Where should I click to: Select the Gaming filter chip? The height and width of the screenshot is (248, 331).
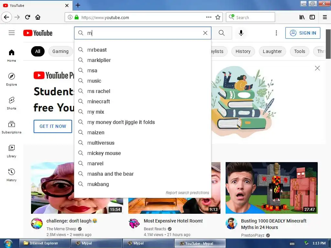(x=60, y=51)
